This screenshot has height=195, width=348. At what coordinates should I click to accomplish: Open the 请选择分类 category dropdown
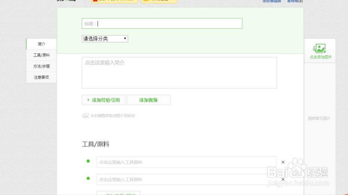tap(105, 39)
